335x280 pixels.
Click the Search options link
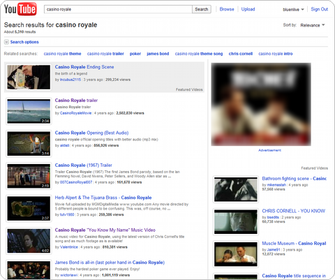24,42
